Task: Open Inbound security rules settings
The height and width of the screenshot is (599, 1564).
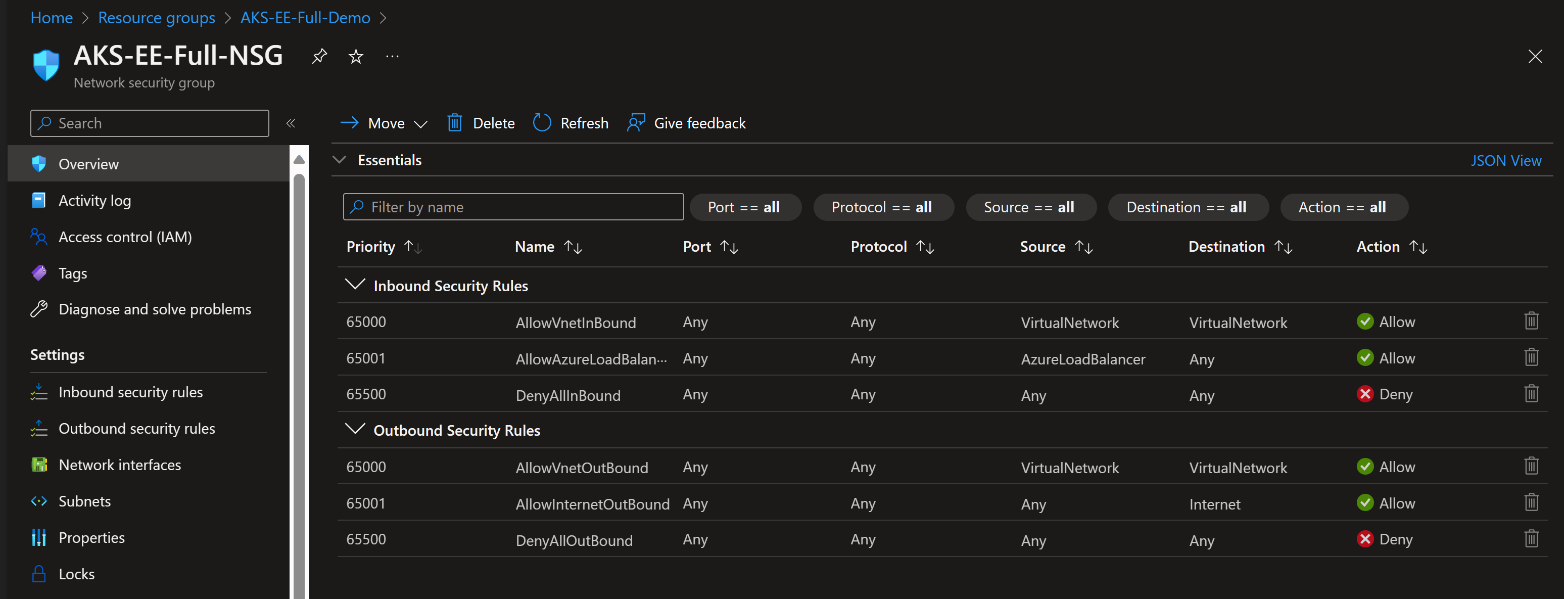Action: [x=130, y=392]
